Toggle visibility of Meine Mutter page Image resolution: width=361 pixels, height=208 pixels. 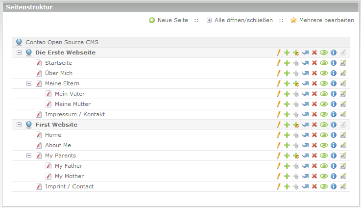[x=323, y=104]
